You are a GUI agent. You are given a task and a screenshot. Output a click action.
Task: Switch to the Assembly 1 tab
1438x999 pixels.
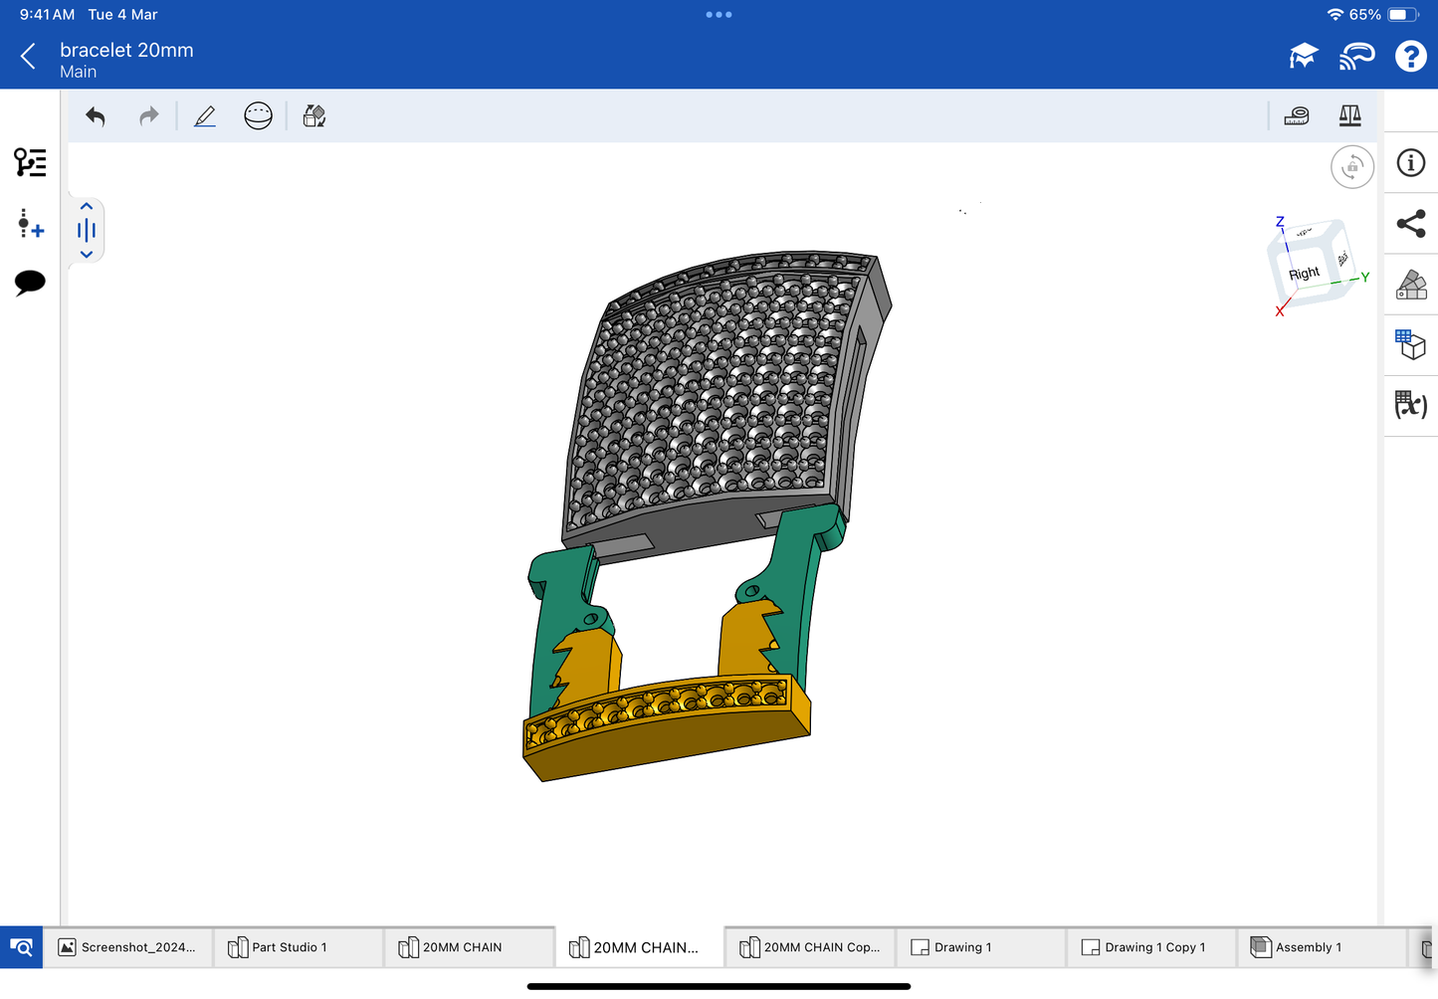(1307, 947)
